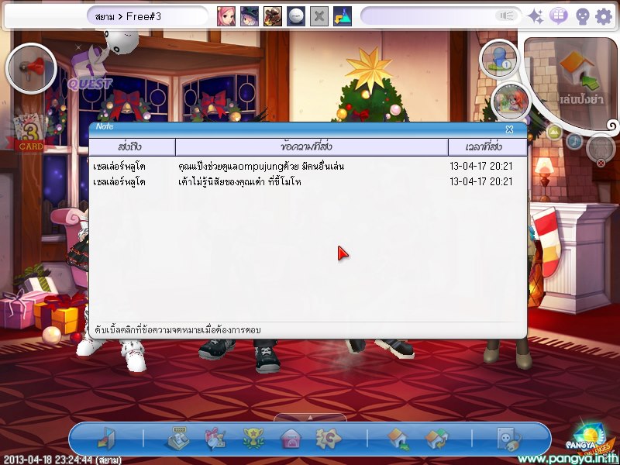Open the settings gear in top bar
620x465 pixels.
[604, 17]
